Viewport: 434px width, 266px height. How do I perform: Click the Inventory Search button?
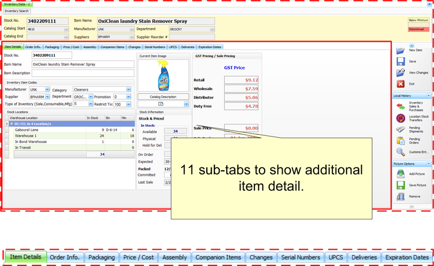click(17, 11)
